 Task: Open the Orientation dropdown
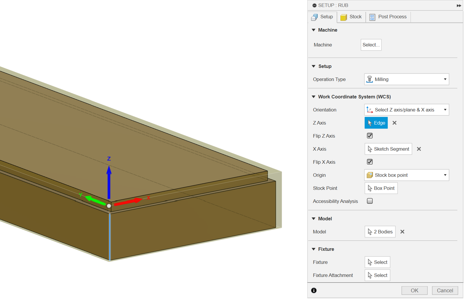[406, 110]
